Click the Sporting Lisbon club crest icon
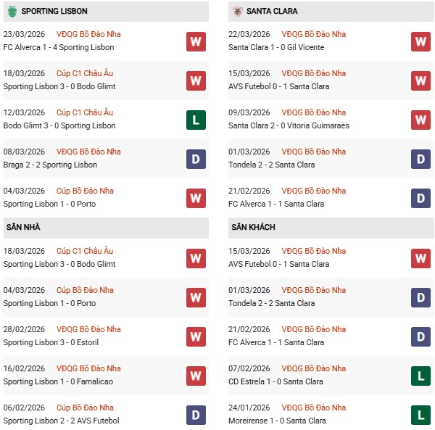The image size is (435, 430). pyautogui.click(x=12, y=11)
